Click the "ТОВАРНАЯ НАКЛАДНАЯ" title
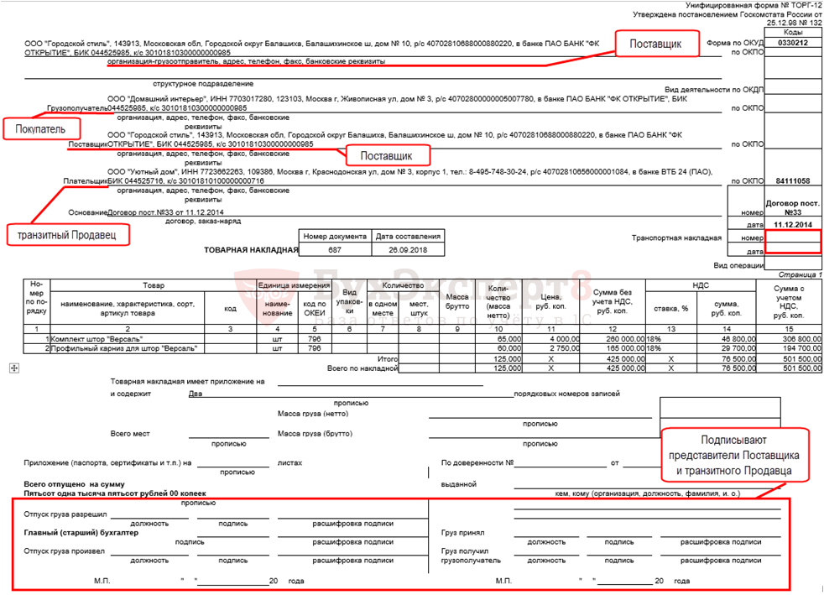Screen dimensions: 824x595 pos(251,250)
